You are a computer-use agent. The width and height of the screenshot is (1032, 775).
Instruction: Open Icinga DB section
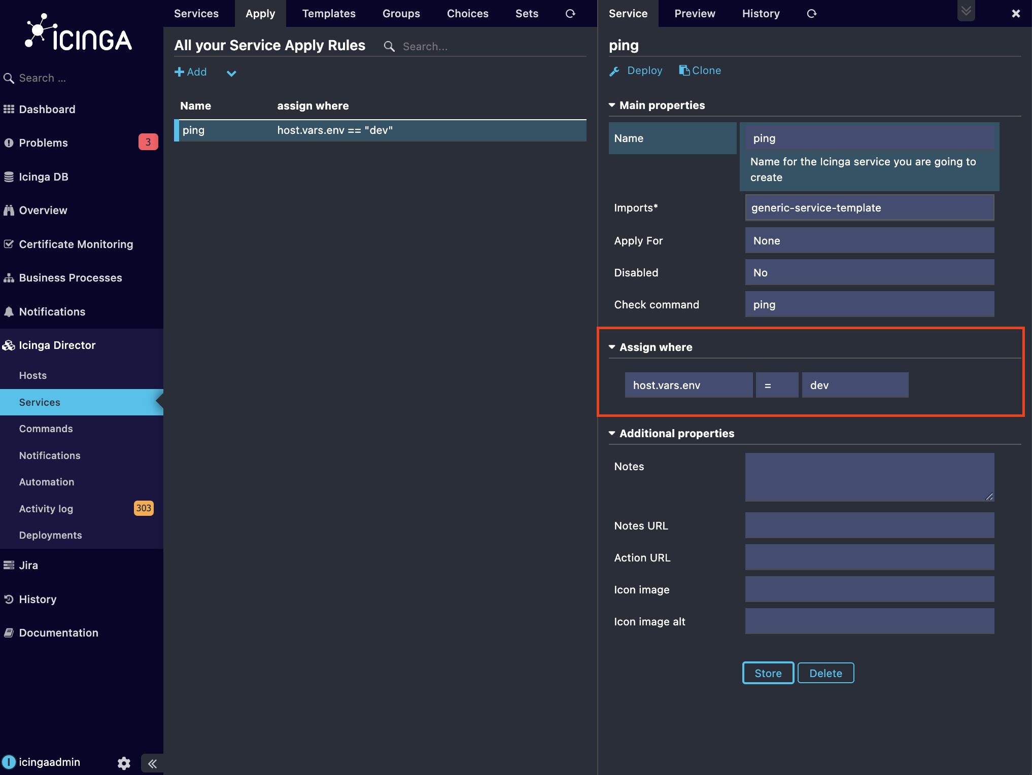point(43,177)
